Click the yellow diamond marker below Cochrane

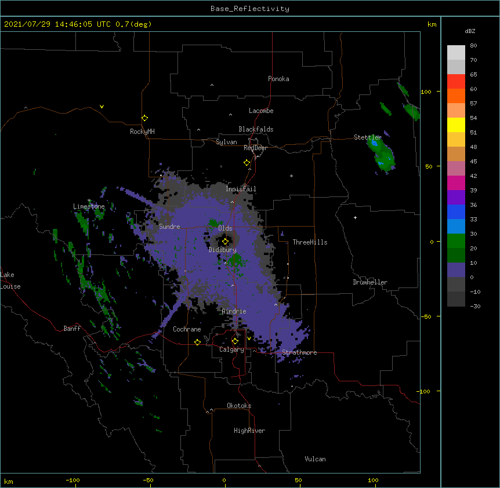(197, 342)
